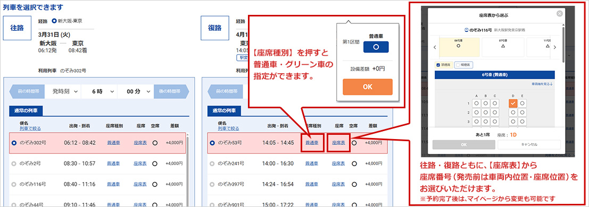Select のぞみ116号 radio button in outbound list
The width and height of the screenshot is (589, 207).
coord(14,185)
